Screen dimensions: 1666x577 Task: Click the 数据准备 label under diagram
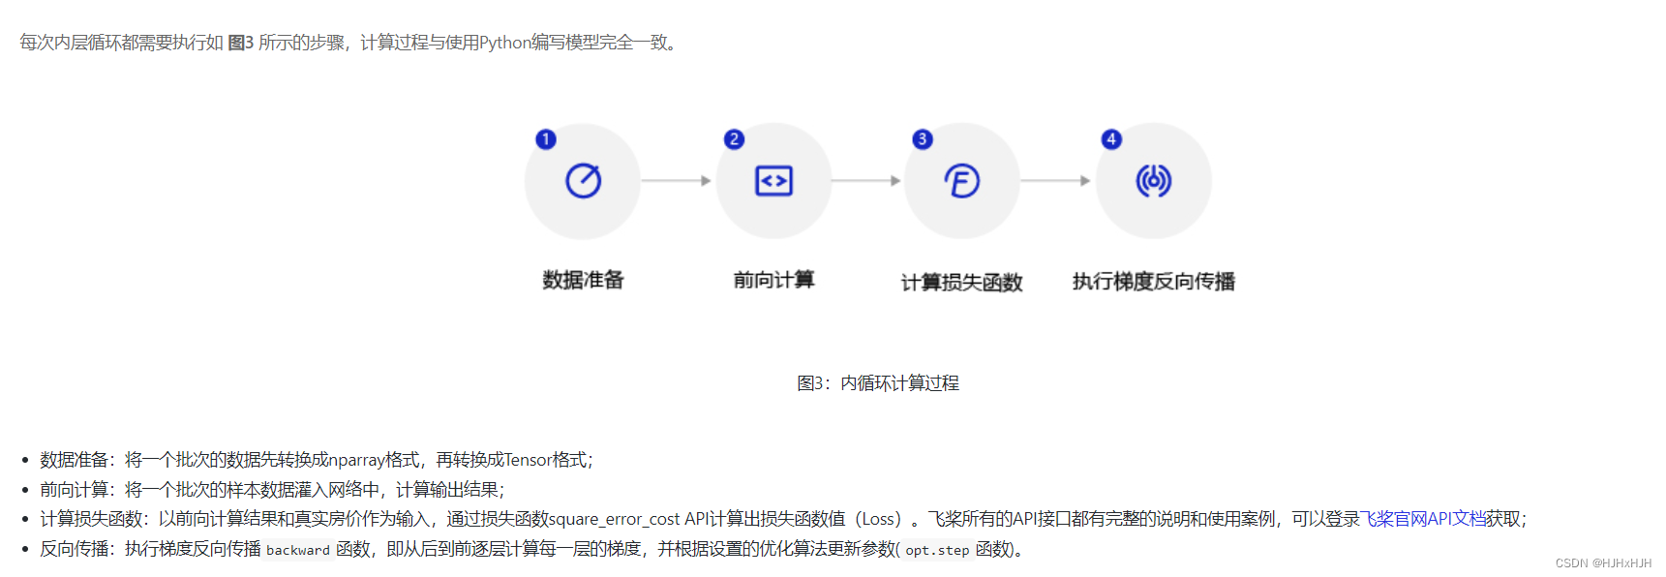(x=583, y=281)
